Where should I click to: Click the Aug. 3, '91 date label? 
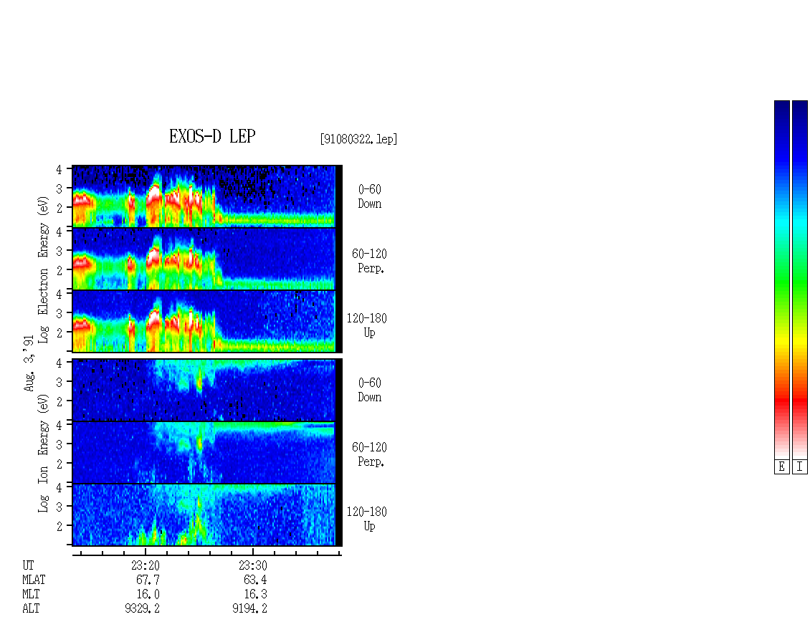point(29,363)
